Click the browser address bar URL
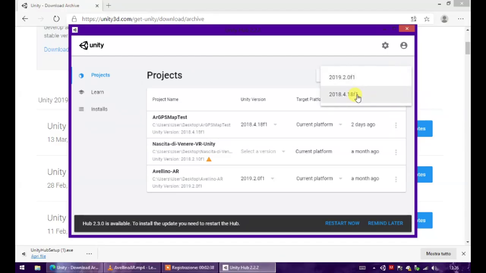 click(x=143, y=19)
